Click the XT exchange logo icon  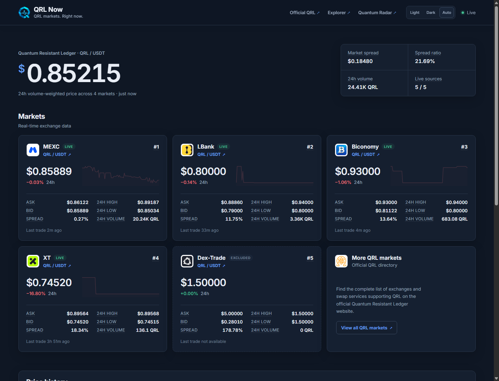click(x=33, y=261)
